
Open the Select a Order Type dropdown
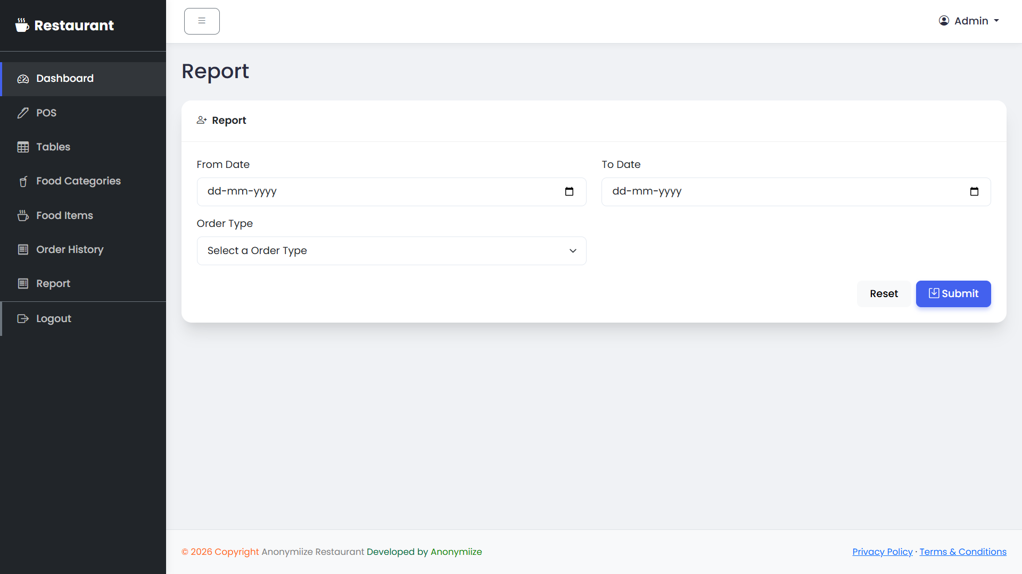click(x=391, y=251)
